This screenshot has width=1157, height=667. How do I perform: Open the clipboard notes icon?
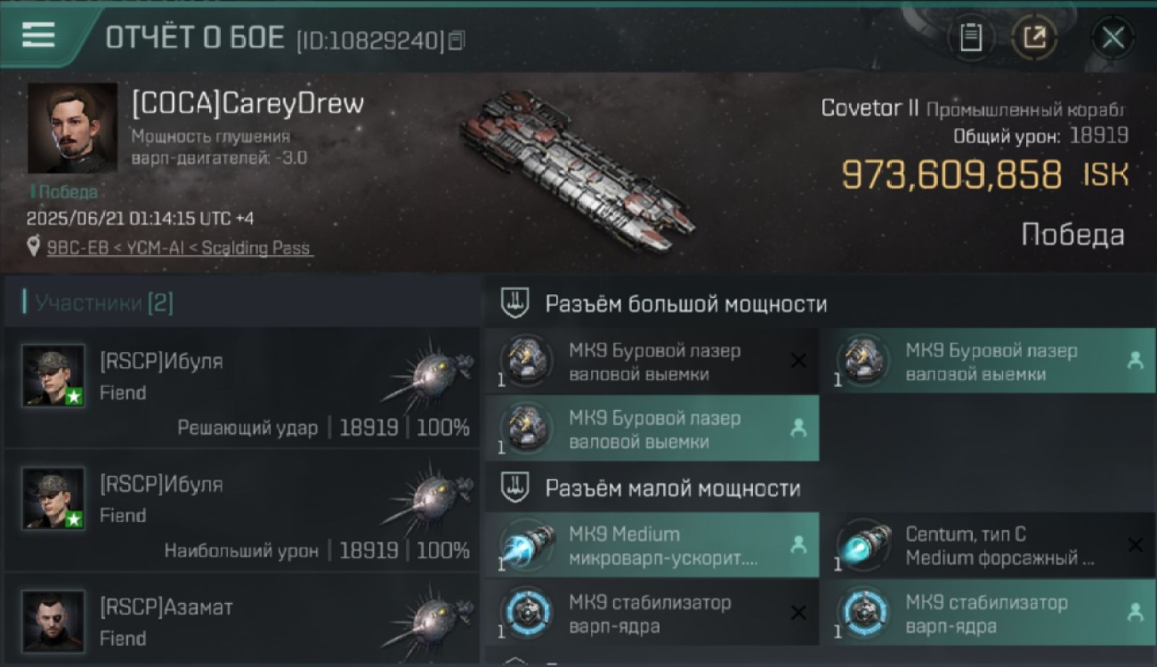[x=971, y=37]
